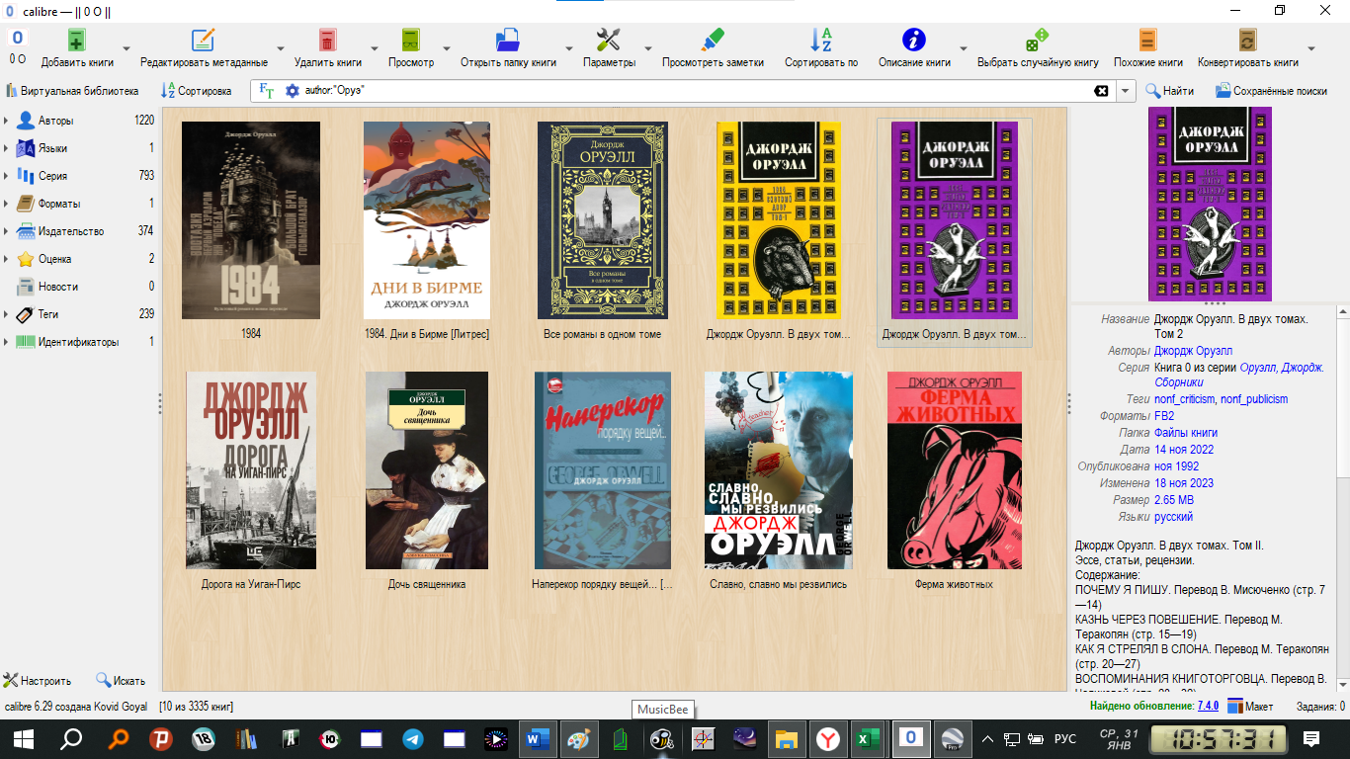
Task: Click the Виртуальная библиотека button
Action: tap(72, 91)
